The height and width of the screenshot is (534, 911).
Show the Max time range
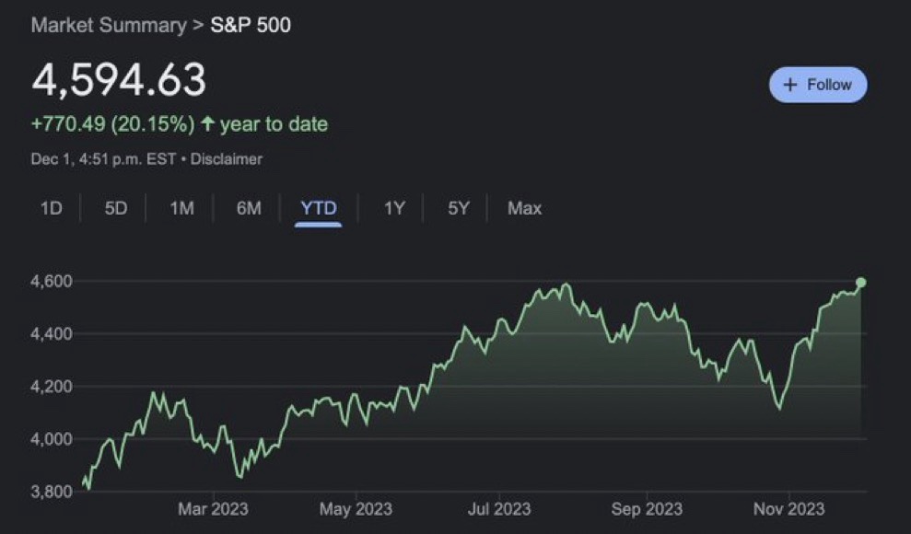tap(524, 208)
